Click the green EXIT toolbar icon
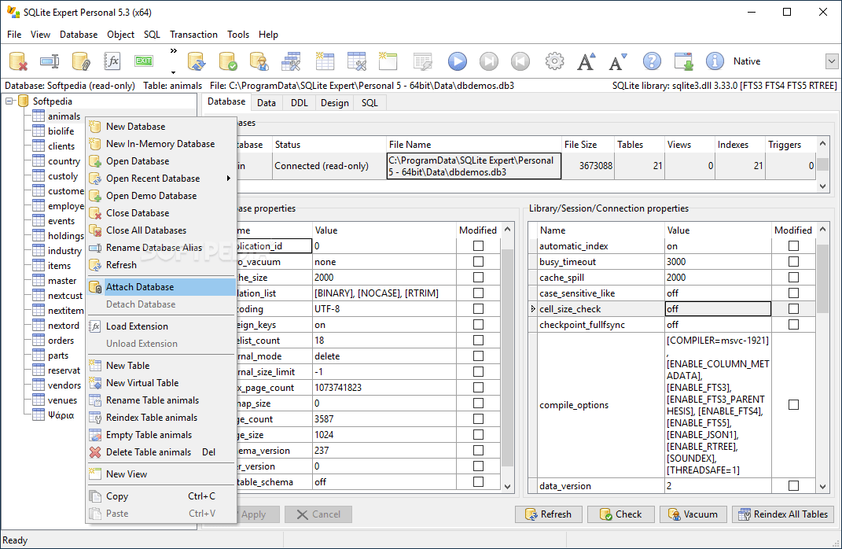842x549 pixels. [x=143, y=61]
